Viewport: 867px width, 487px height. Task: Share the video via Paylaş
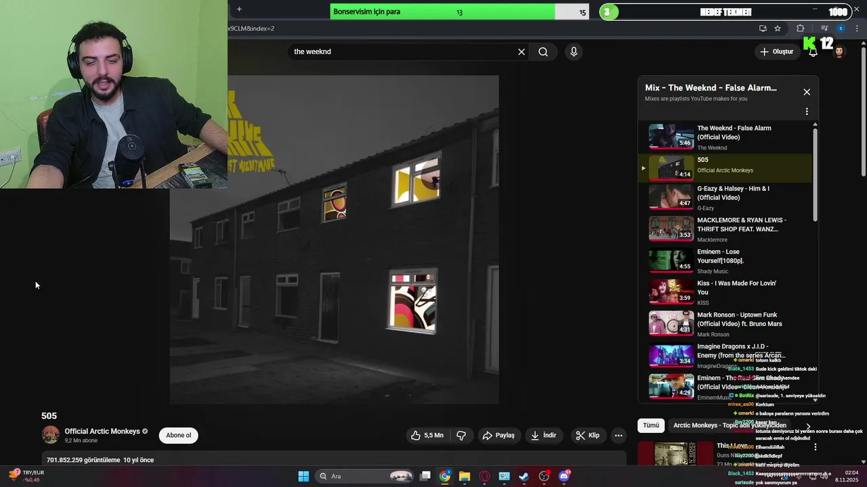(x=499, y=436)
